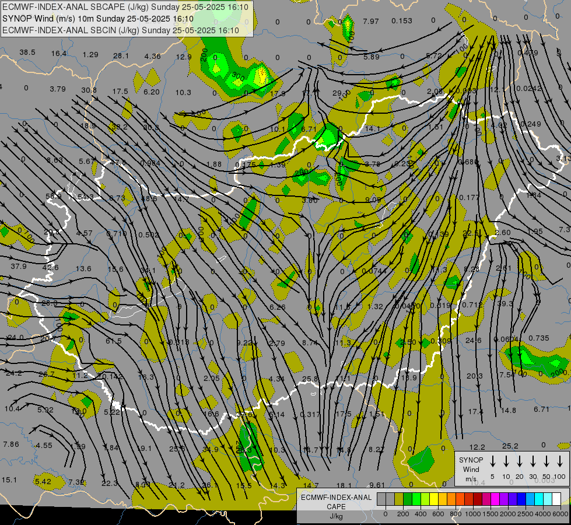This screenshot has height=525, width=571.
Task: Click the 28.1 value on the map
Action: 121,56
